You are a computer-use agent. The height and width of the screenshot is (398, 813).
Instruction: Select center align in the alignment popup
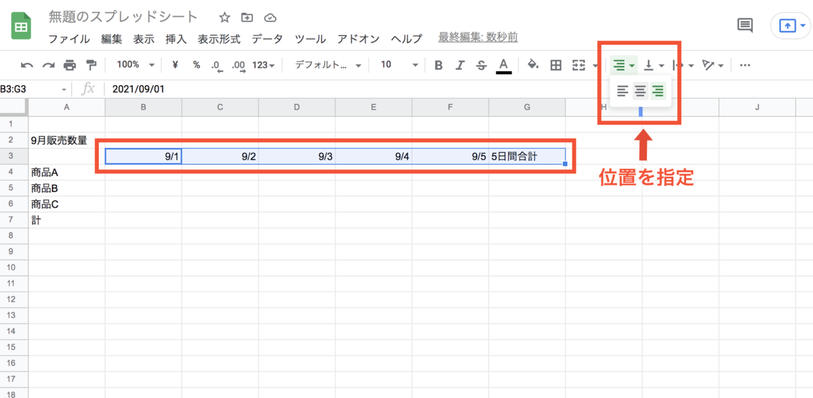640,91
